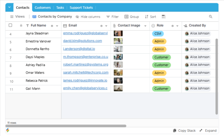
Task: Click the Sort records button
Action: 151,17
